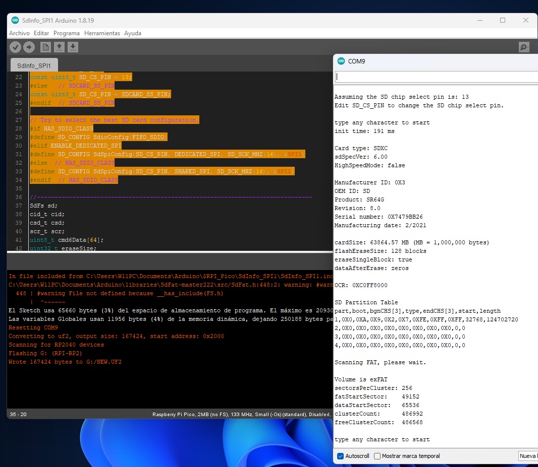
Task: Click the Verify (checkmark) sketch button
Action: pos(16,47)
